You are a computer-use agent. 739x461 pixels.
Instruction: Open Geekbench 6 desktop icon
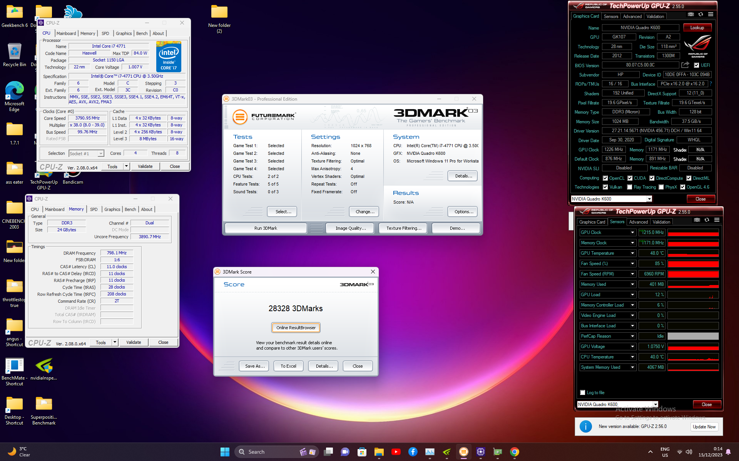[15, 17]
